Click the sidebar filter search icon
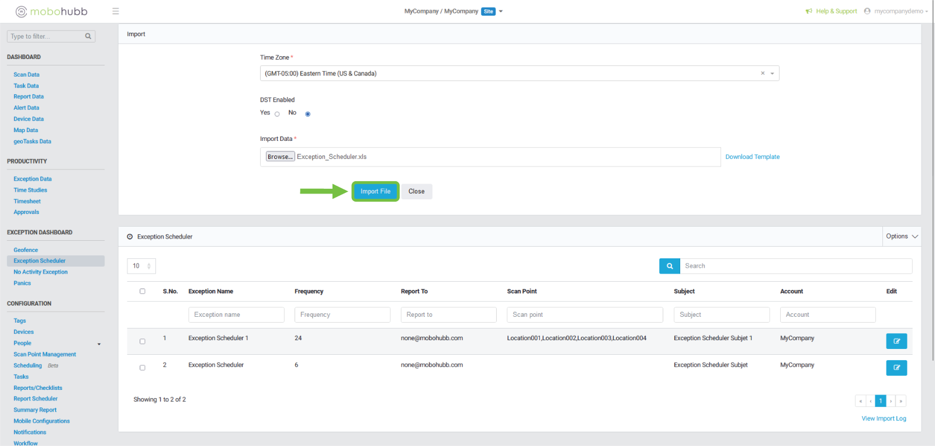Viewport: 935px width, 446px height. (x=88, y=36)
